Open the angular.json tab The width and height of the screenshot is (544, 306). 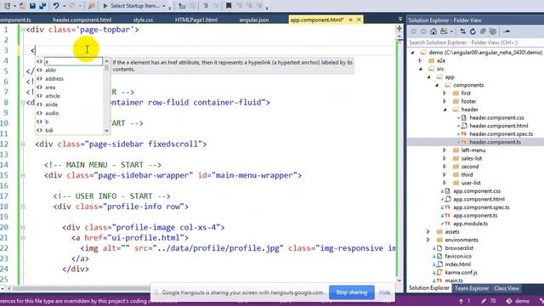point(253,20)
